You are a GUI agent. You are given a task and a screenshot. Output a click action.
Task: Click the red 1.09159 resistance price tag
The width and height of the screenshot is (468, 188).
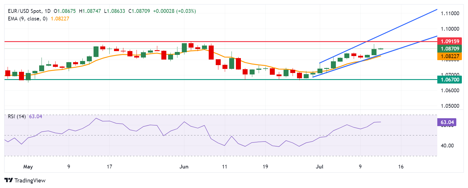[x=450, y=41]
